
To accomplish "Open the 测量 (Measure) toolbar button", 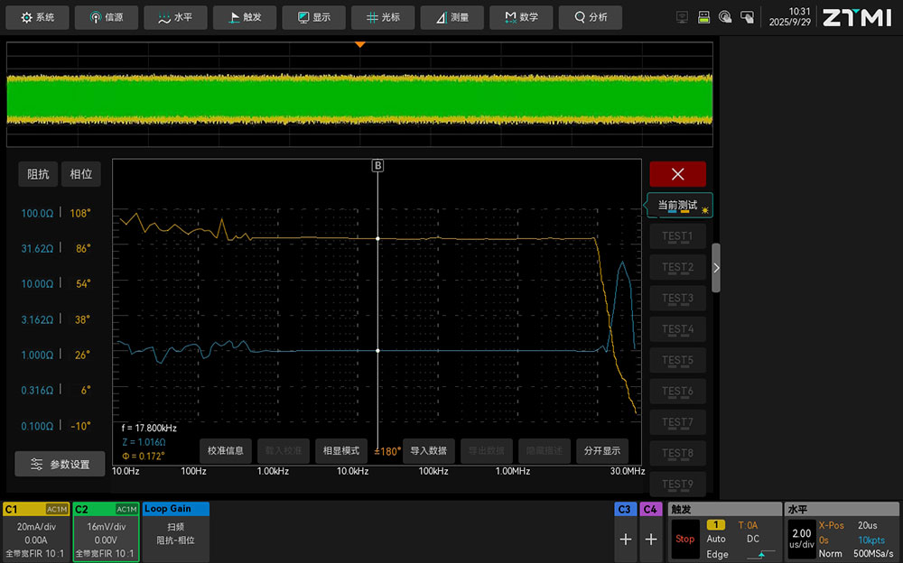I will pos(451,17).
